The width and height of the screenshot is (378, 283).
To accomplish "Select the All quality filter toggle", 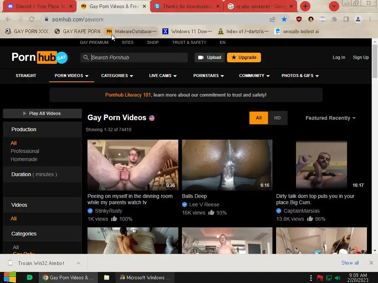I will [x=259, y=118].
